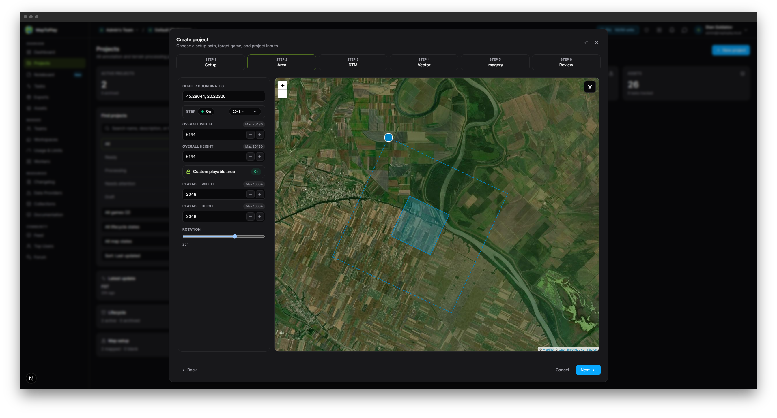Increase the Playable Height value
The width and height of the screenshot is (777, 418).
click(x=260, y=216)
